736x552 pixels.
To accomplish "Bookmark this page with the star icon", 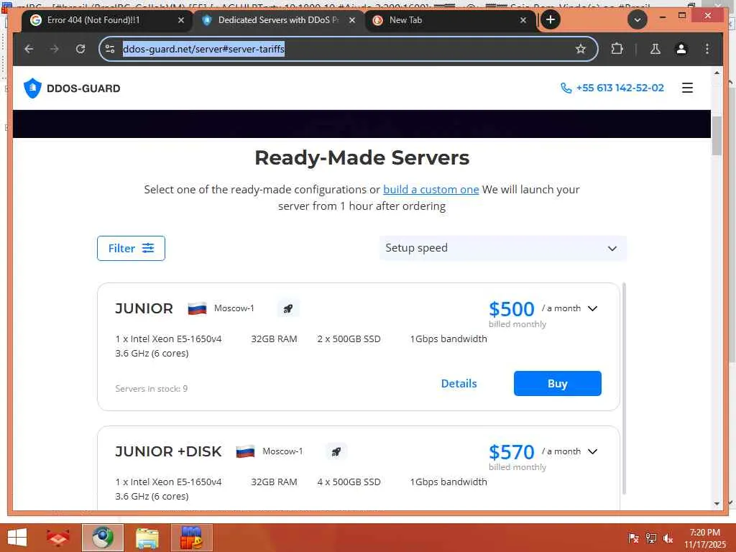I will point(581,49).
